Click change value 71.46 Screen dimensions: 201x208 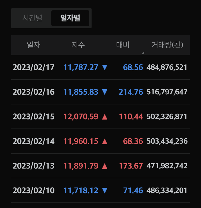[133, 190]
